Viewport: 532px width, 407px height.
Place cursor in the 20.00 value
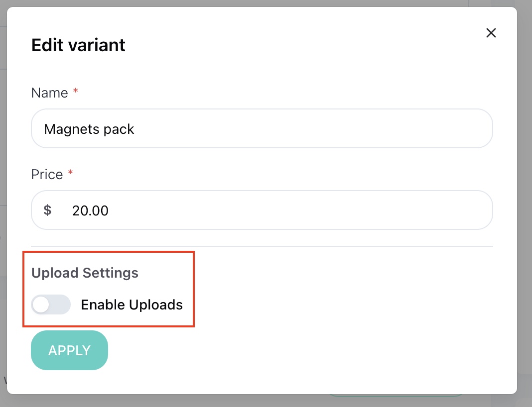click(90, 211)
